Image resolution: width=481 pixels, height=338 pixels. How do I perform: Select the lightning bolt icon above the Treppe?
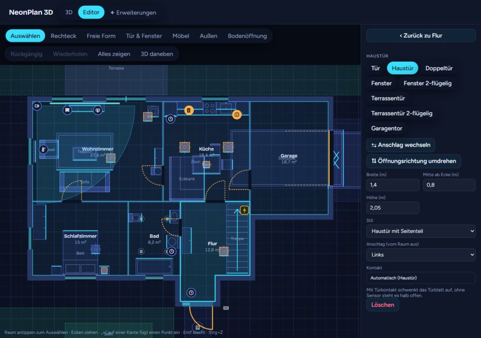(244, 210)
